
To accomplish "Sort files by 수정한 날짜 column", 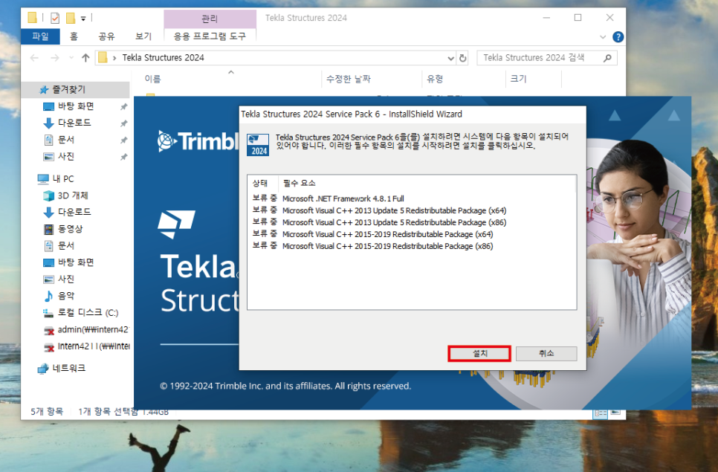I will (x=349, y=79).
